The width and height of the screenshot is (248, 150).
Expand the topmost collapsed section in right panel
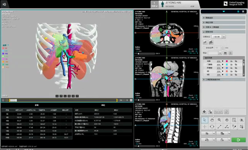[224, 18]
